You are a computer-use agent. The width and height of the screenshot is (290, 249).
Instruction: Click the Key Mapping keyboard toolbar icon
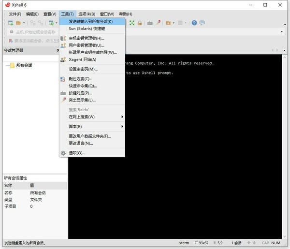point(150,23)
